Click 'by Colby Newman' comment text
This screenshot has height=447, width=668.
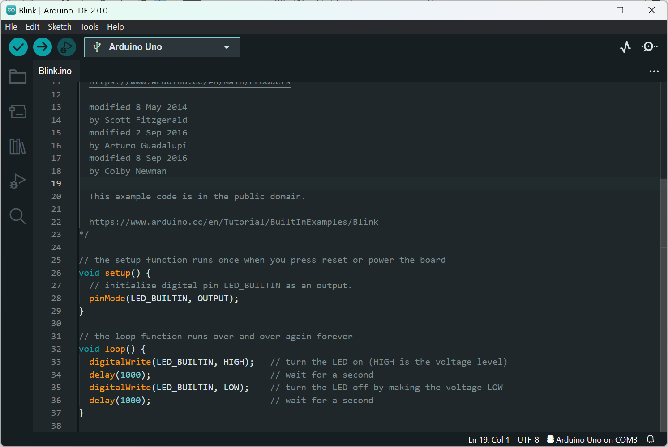pos(128,171)
